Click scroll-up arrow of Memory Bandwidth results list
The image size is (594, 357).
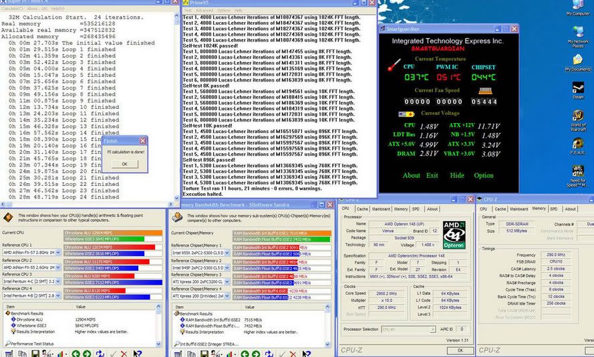[x=327, y=307]
